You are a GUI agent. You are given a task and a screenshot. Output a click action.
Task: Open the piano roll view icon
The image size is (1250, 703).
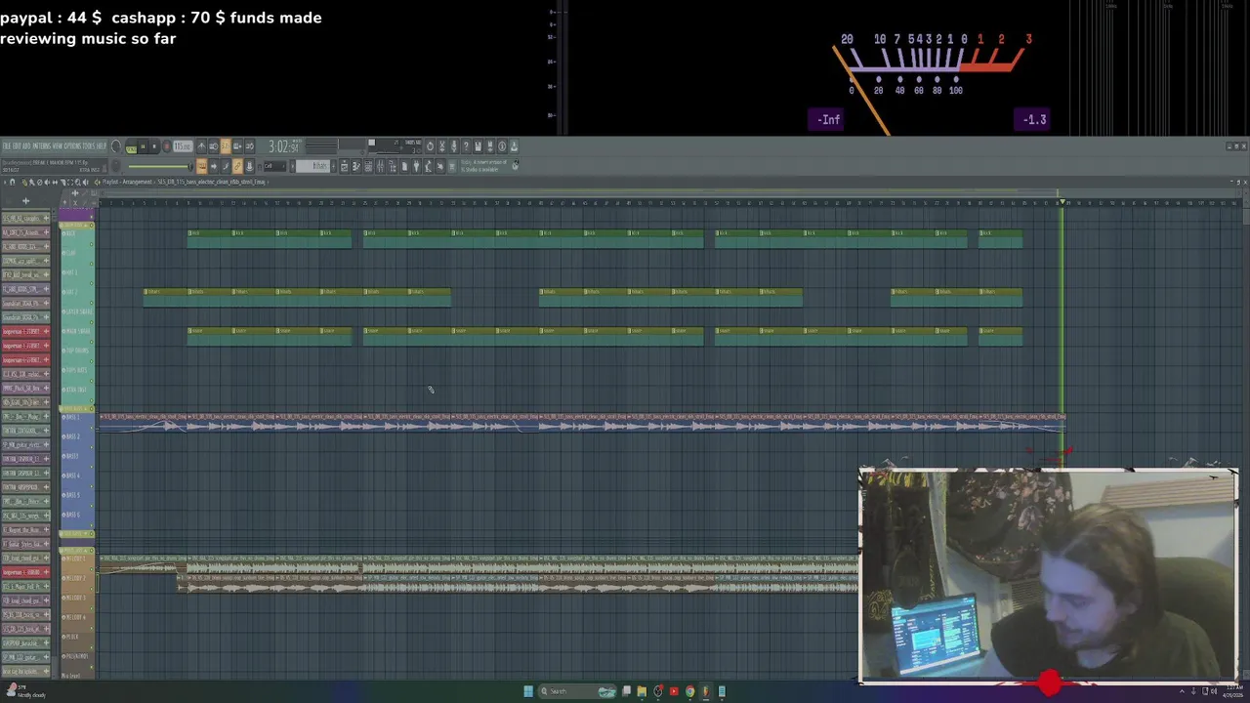point(355,166)
